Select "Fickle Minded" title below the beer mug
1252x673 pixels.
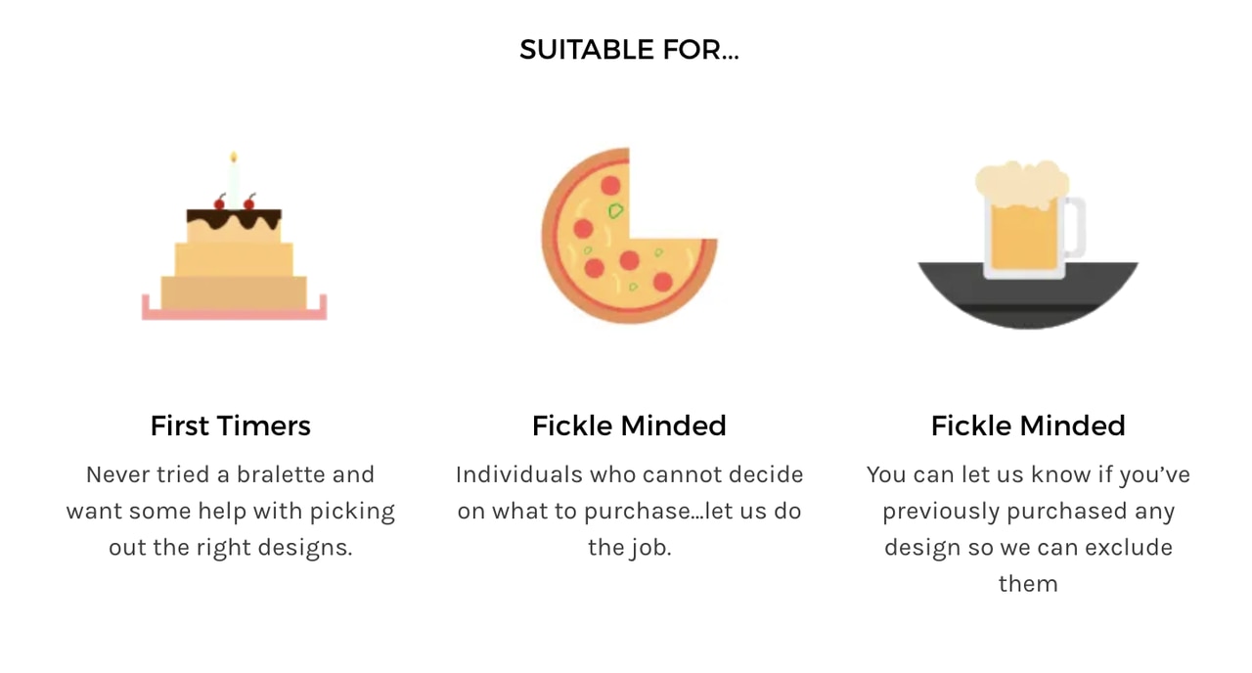click(1028, 426)
